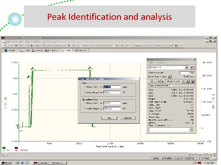
Task: Toggle Treat as Dual Peak checkbox
Action: click(x=171, y=85)
